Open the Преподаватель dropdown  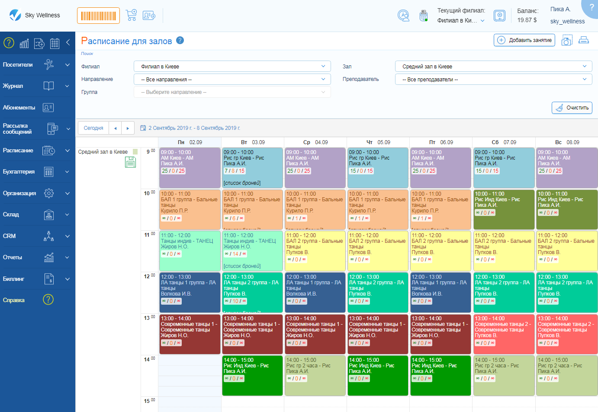click(x=493, y=80)
